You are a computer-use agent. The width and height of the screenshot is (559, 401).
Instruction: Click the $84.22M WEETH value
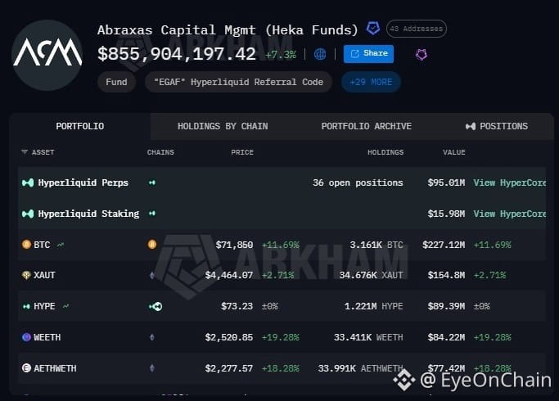tap(446, 337)
